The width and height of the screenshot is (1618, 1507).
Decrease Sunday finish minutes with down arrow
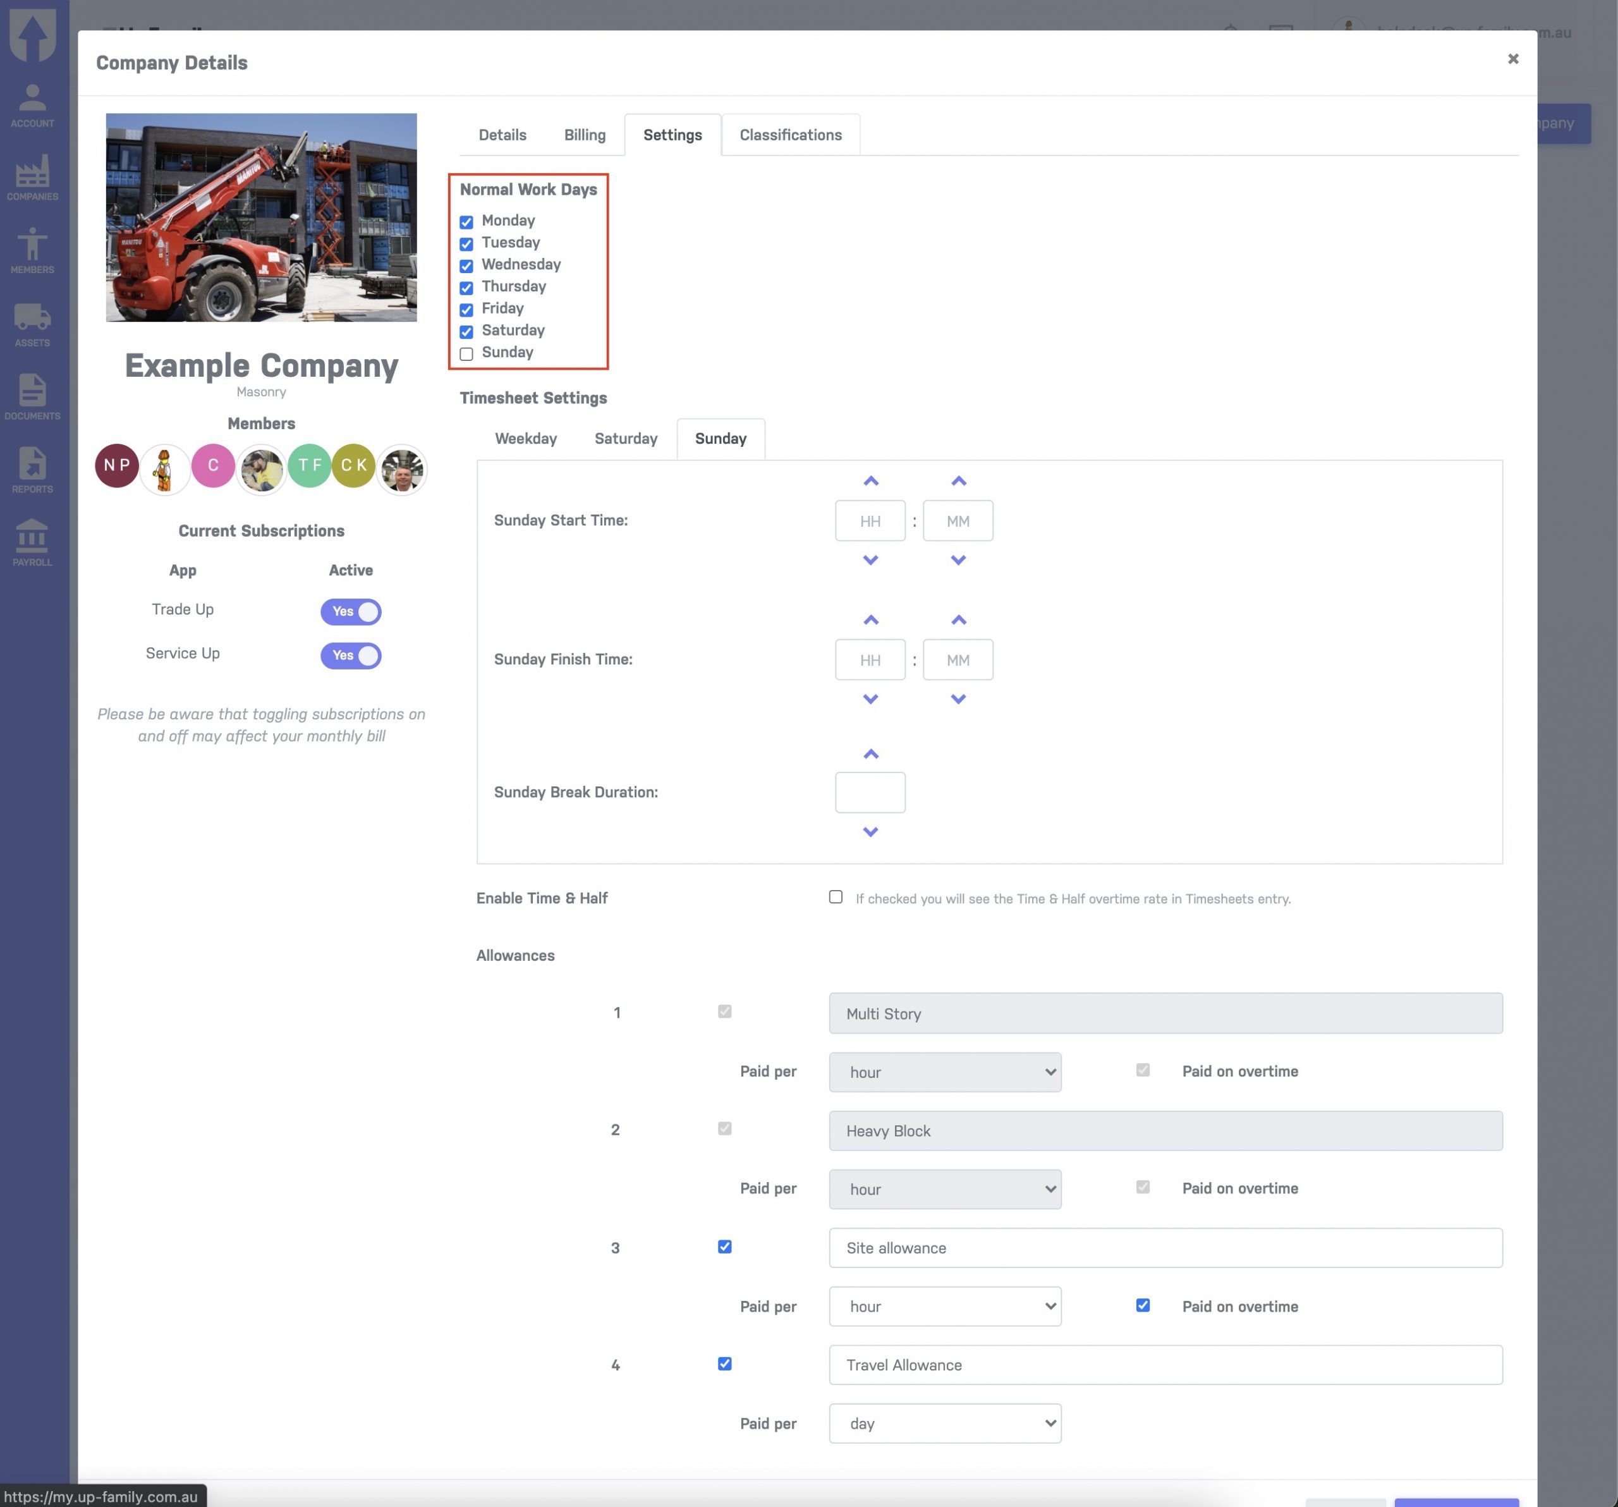point(958,699)
